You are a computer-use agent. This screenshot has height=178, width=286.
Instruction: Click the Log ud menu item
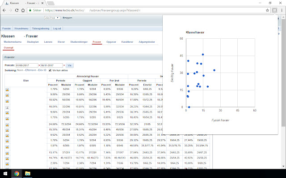(57, 28)
